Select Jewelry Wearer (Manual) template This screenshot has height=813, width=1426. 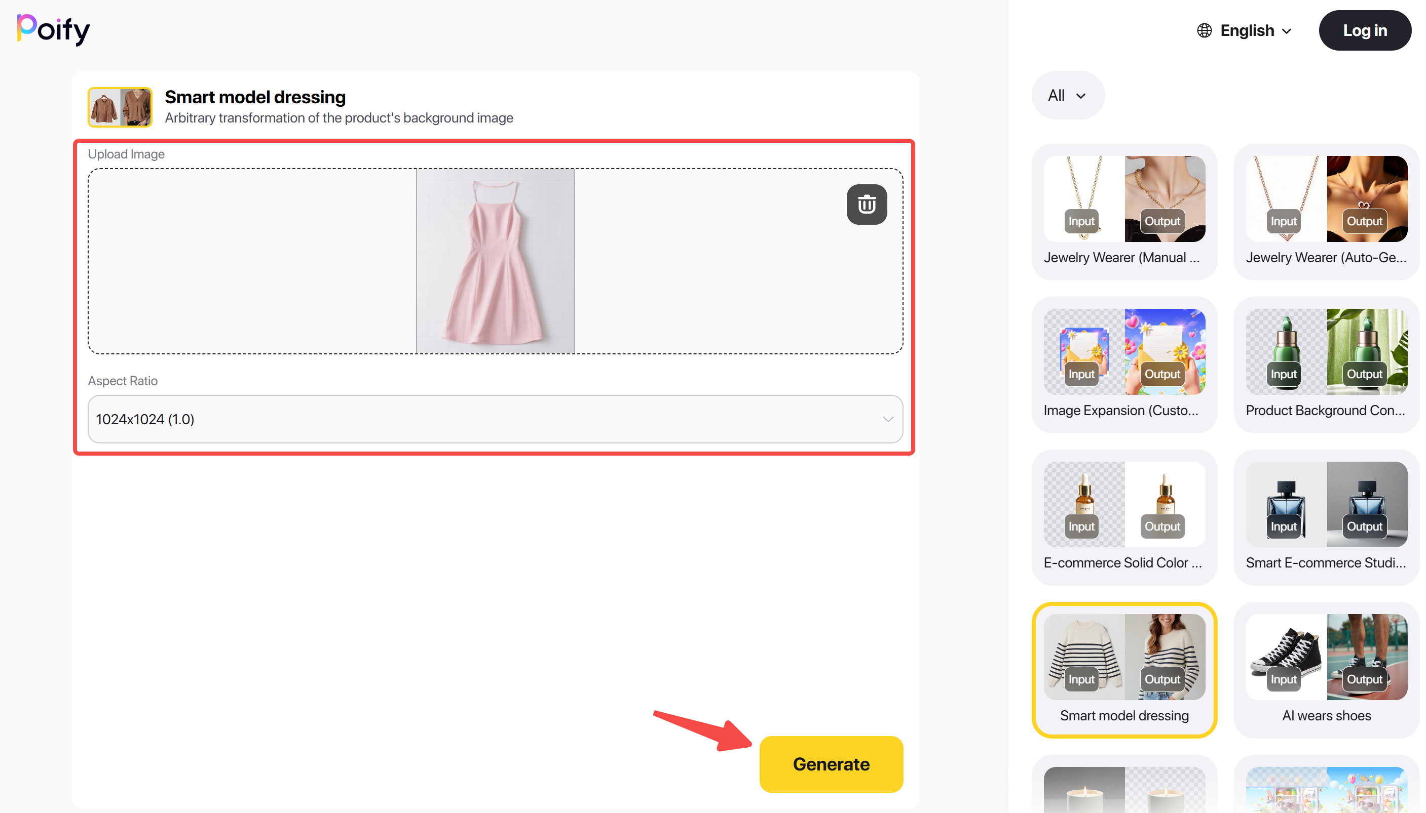pyautogui.click(x=1123, y=212)
